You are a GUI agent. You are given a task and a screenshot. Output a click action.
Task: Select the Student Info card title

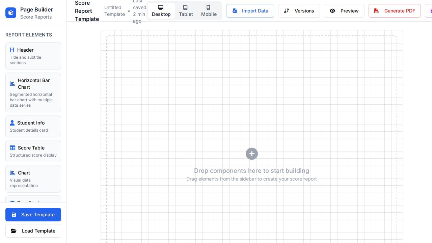[x=31, y=123]
